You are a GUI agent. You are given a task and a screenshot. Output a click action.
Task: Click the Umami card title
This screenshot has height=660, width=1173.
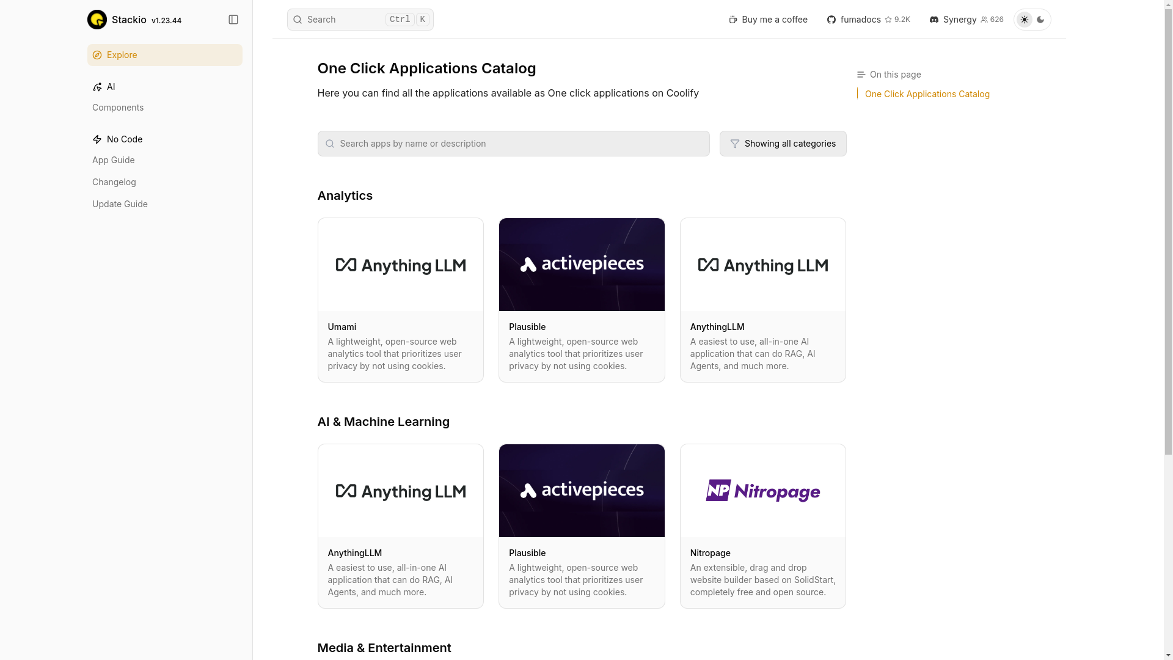(x=342, y=327)
